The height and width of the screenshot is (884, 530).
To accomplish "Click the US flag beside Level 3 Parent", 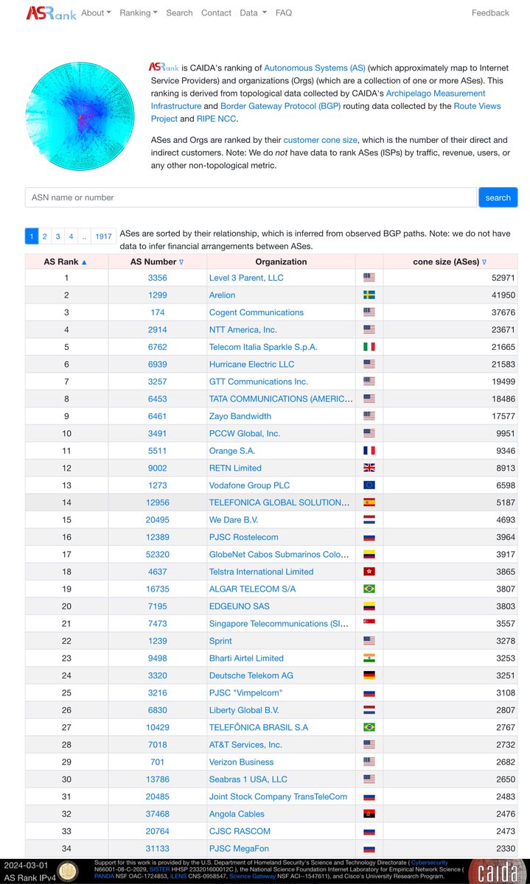I will (369, 278).
